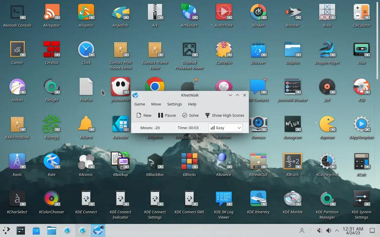This screenshot has height=237, width=380.
Task: Click the Show Desktop button in the panel
Action: (372, 230)
